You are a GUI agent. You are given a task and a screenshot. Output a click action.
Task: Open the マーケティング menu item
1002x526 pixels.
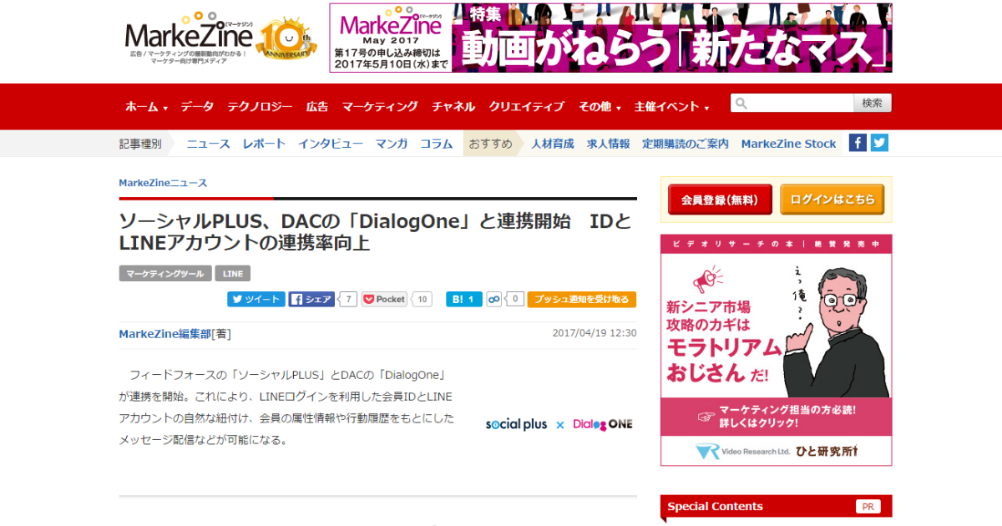click(x=380, y=107)
